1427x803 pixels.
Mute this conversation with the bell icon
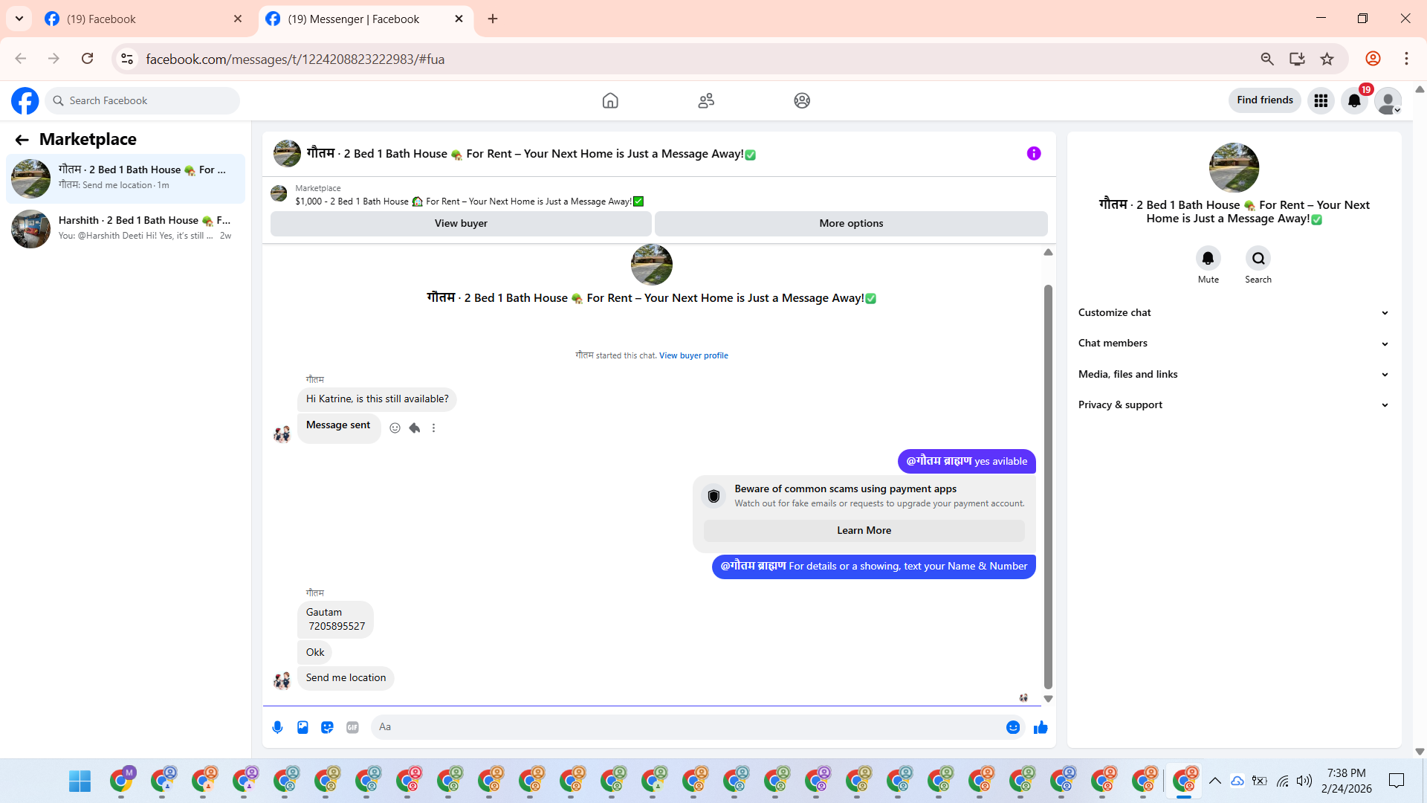point(1208,258)
